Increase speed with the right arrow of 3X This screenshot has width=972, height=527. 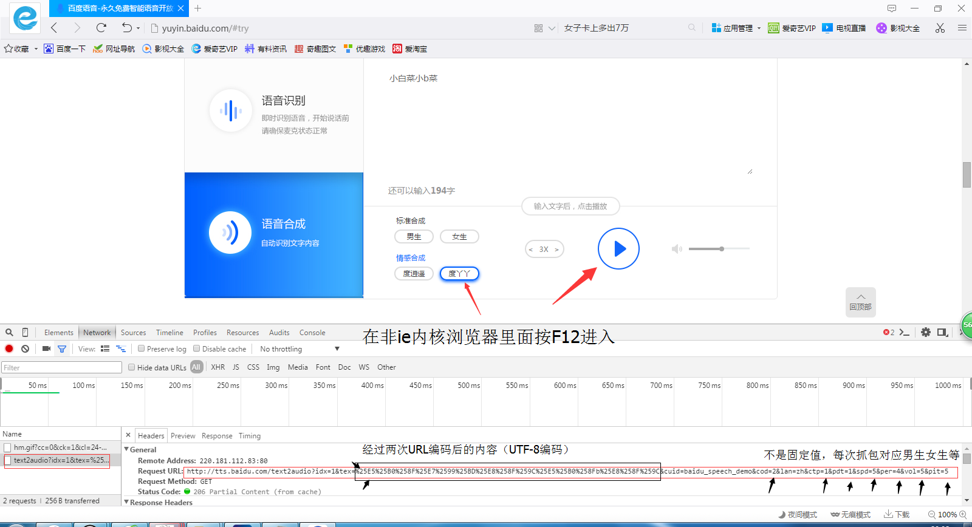coord(556,250)
